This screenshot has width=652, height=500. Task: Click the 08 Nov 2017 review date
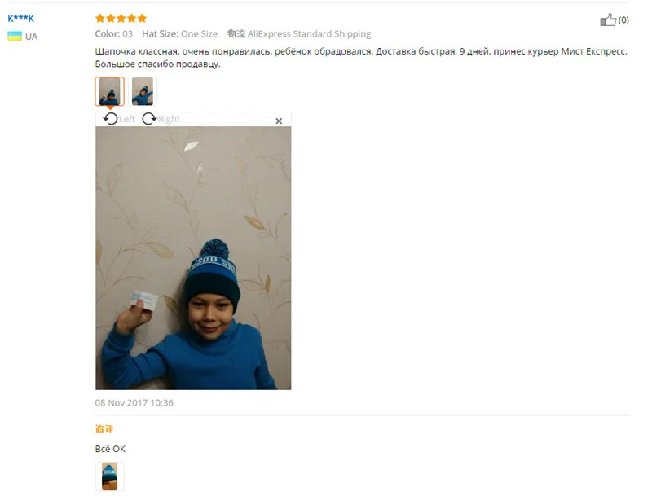134,403
